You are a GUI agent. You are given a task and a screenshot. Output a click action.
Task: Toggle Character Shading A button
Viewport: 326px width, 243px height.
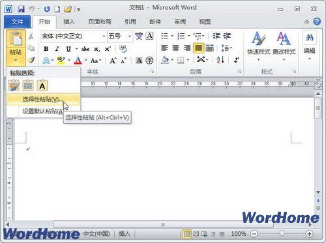139,61
